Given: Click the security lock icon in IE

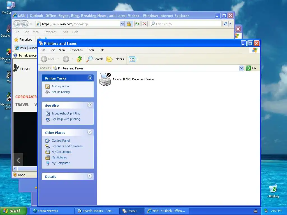Looking at the screenshot, I should (129, 24).
